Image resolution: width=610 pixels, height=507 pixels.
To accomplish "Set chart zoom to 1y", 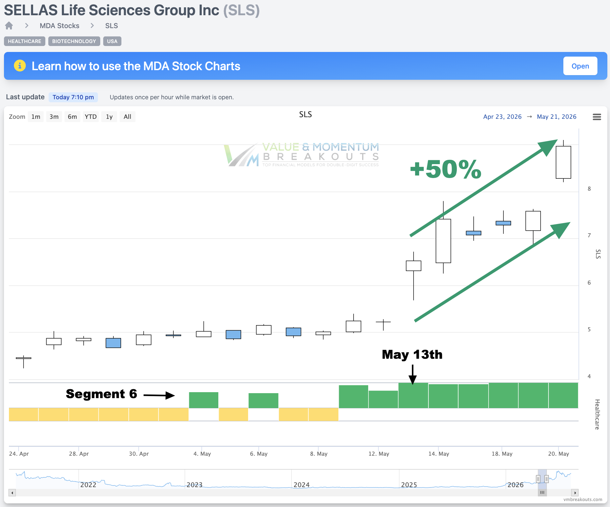I will click(x=109, y=117).
